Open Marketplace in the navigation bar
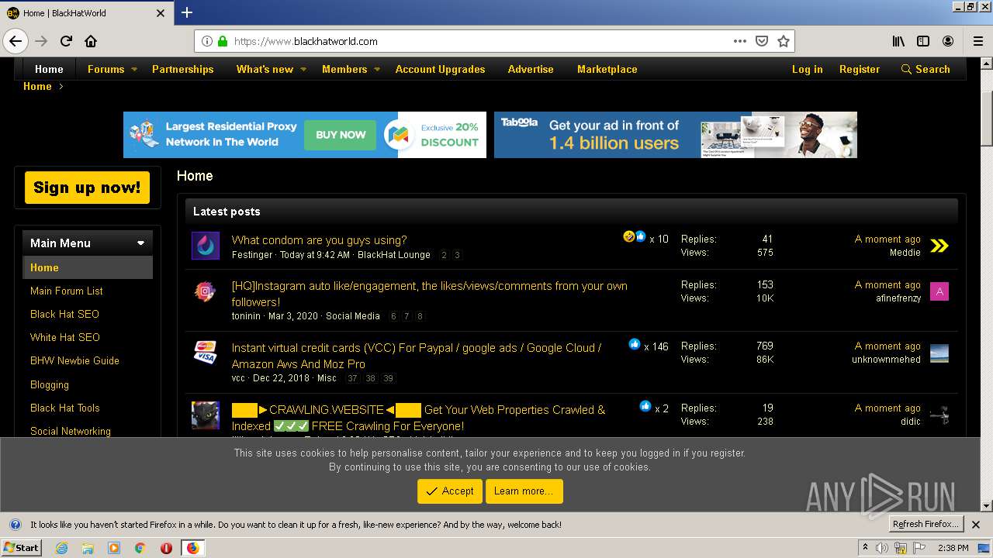993x558 pixels. (607, 69)
